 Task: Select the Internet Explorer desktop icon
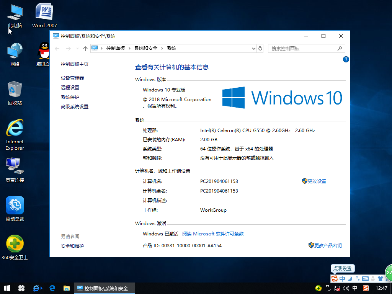[15, 135]
